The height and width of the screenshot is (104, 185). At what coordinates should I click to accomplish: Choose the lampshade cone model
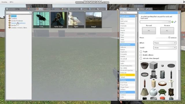(145, 92)
